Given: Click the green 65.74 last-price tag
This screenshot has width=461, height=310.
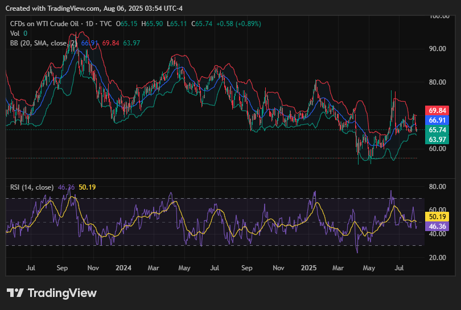Looking at the screenshot, I should [437, 130].
